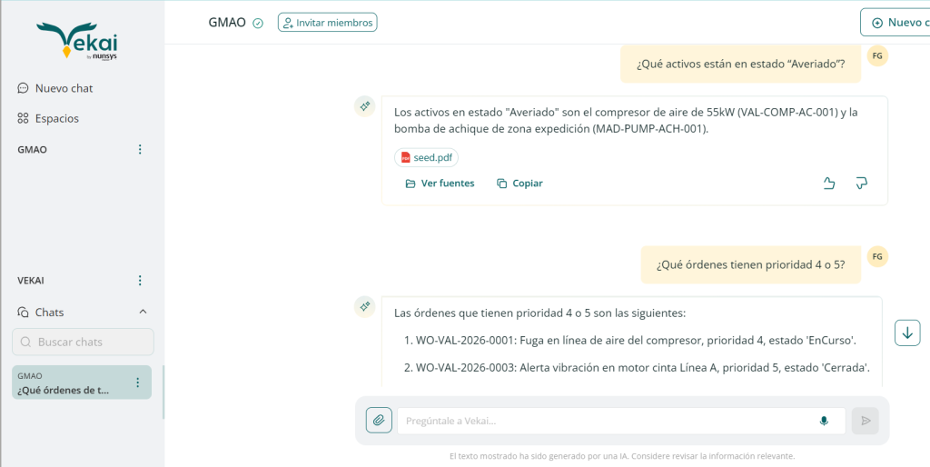The height and width of the screenshot is (467, 930).
Task: Click the thumbs up icon on first answer
Action: 828,184
